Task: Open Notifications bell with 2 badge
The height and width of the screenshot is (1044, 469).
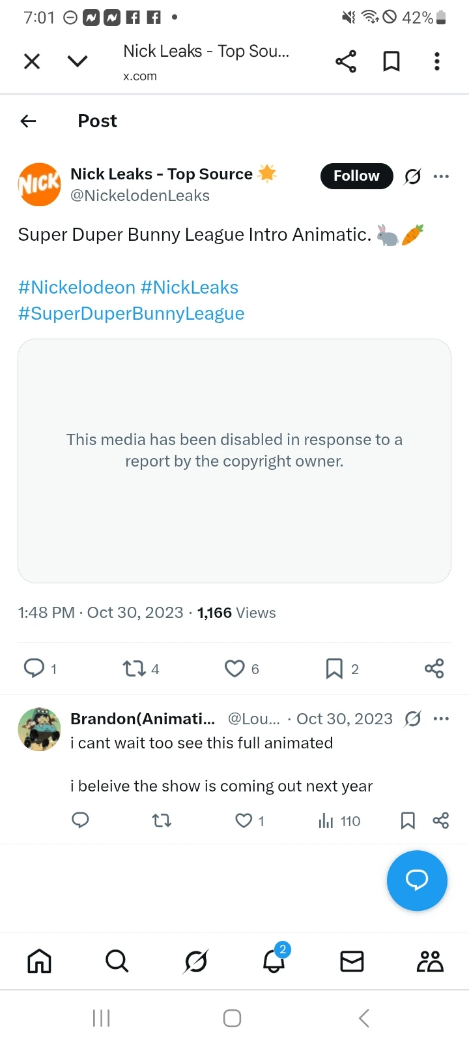Action: (274, 960)
